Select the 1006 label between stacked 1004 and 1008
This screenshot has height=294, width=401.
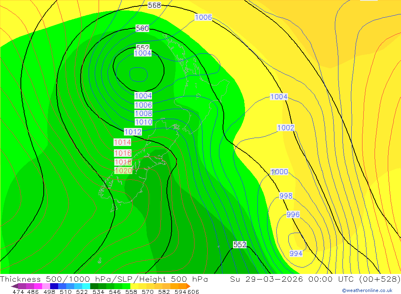pyautogui.click(x=143, y=105)
